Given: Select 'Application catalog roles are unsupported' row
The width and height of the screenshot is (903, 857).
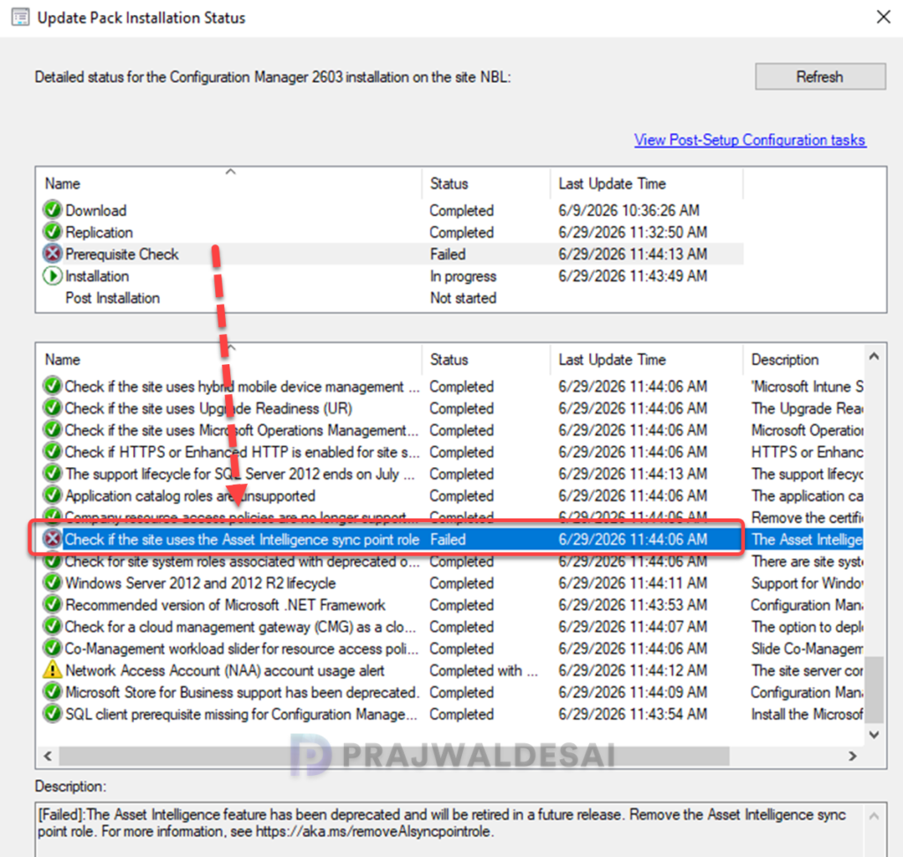Looking at the screenshot, I should tap(190, 496).
